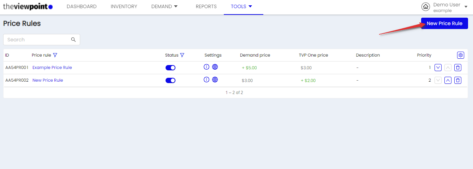Open the Demo User account dropdown

pyautogui.click(x=445, y=7)
